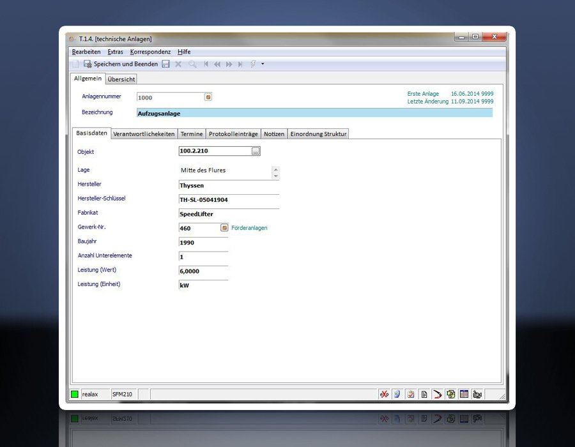The image size is (575, 447).
Task: Click the Gewerk-Nr. field showing 460
Action: [199, 228]
